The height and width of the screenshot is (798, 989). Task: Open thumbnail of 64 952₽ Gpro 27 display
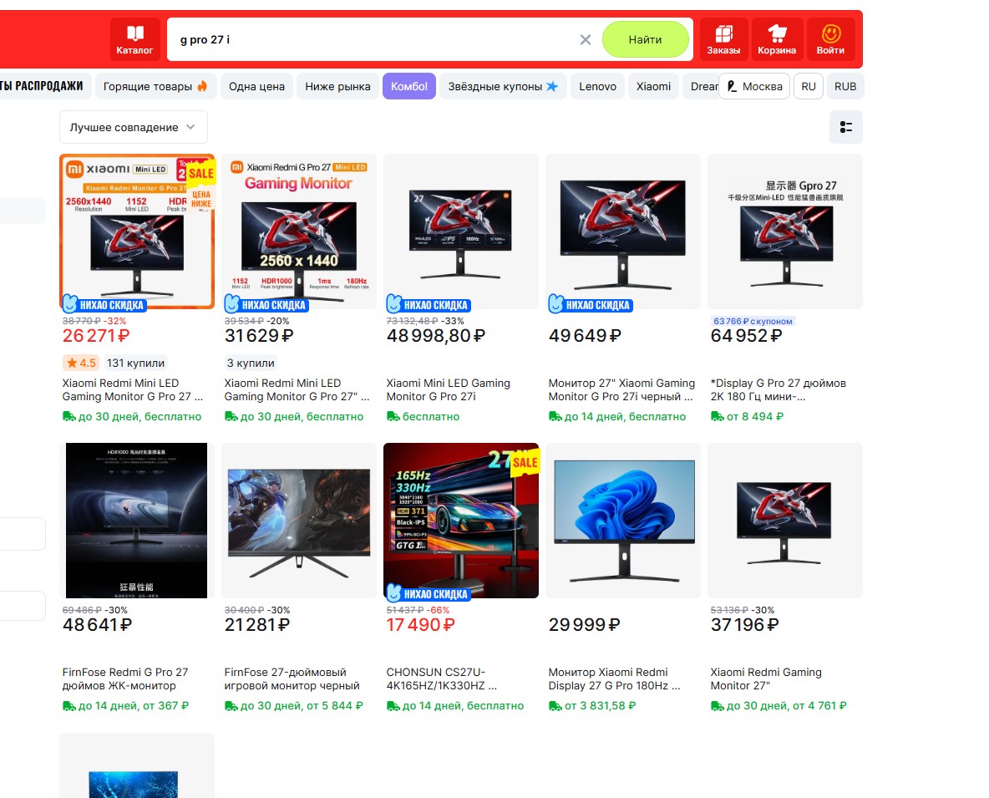(x=785, y=231)
